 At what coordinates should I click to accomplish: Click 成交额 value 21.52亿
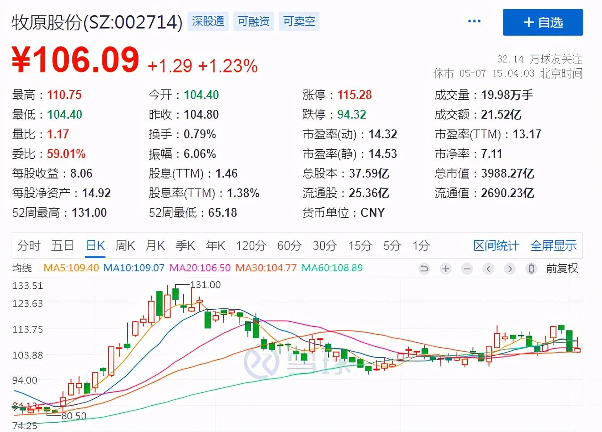click(x=501, y=114)
